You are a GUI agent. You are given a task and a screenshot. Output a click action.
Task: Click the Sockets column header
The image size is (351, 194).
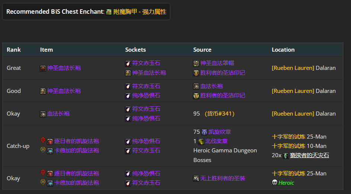coord(135,50)
